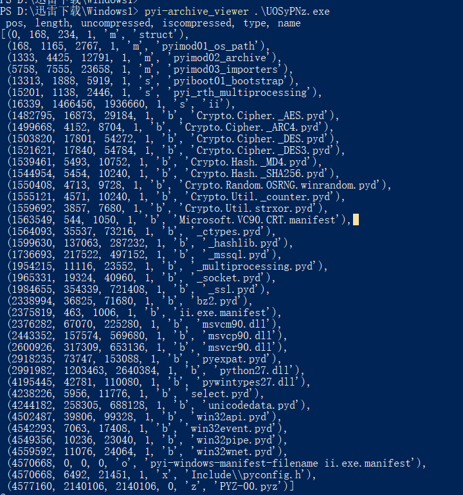Click the 'Crypto.Cipher._AES.pyd' line
The width and height of the screenshot is (463, 495).
[x=174, y=116]
